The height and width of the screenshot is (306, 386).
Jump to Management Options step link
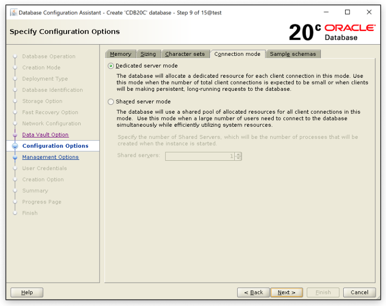pyautogui.click(x=51, y=157)
